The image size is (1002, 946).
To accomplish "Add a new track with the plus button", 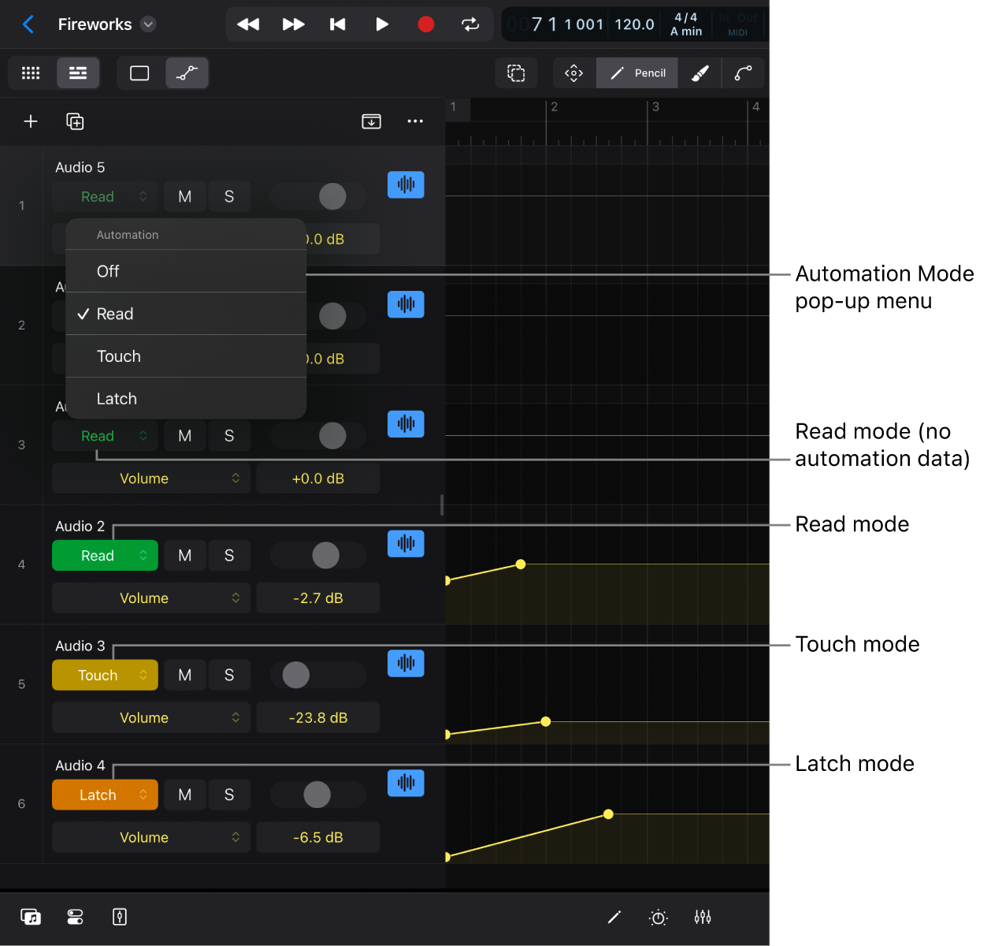I will 31,121.
